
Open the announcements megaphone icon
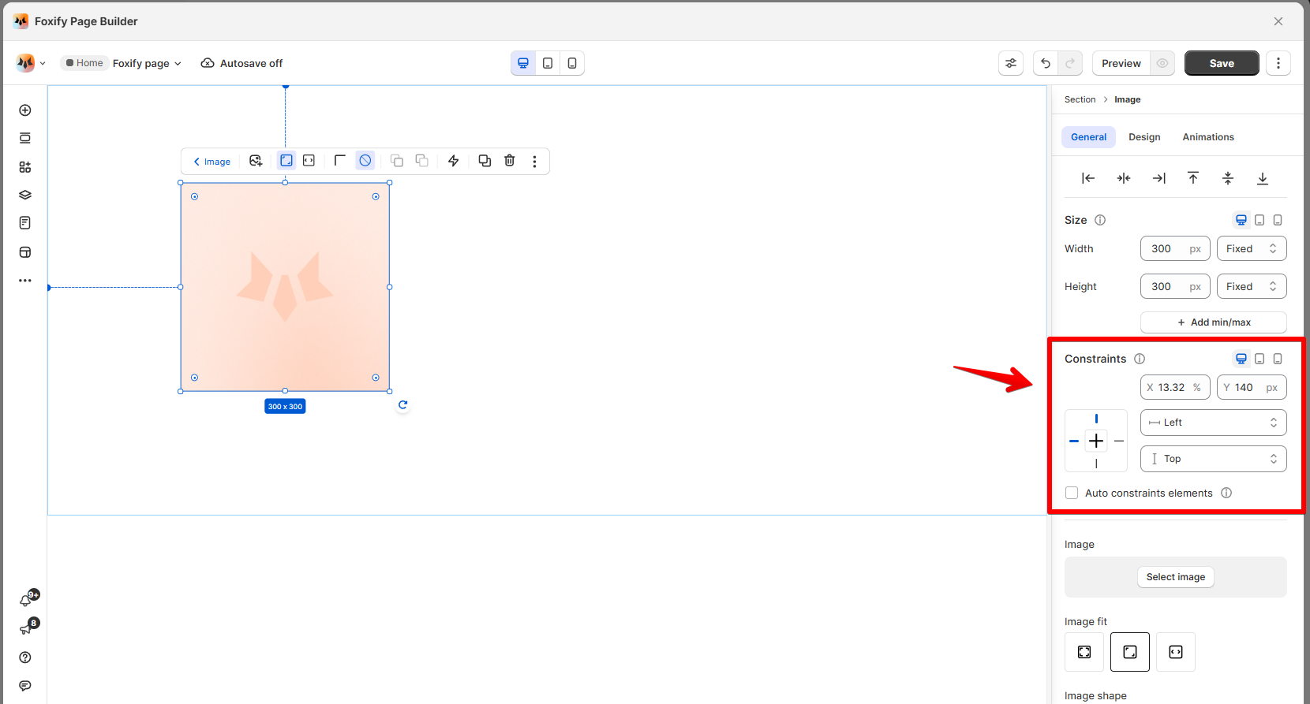pos(26,629)
